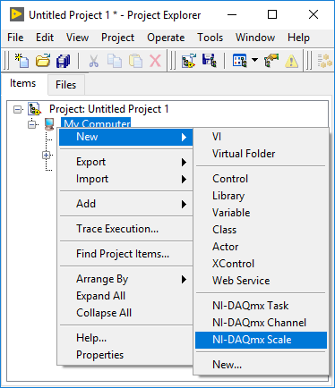335x388 pixels.
Task: Click the Open Project folder icon
Action: pyautogui.click(x=43, y=61)
